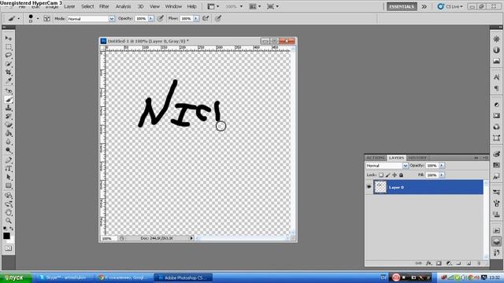Select the Clone Stamp tool
This screenshot has width=504, height=283.
click(x=9, y=108)
